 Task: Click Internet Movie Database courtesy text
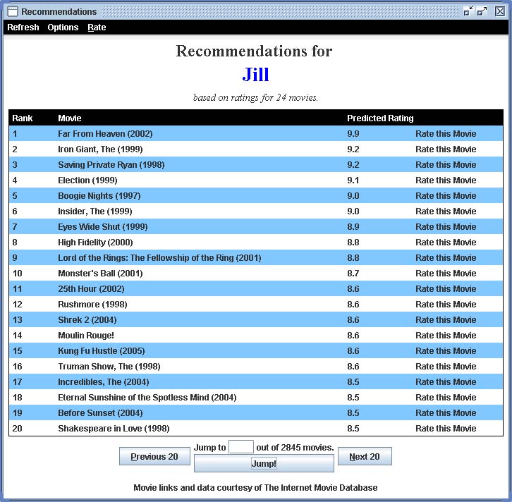coord(255,488)
